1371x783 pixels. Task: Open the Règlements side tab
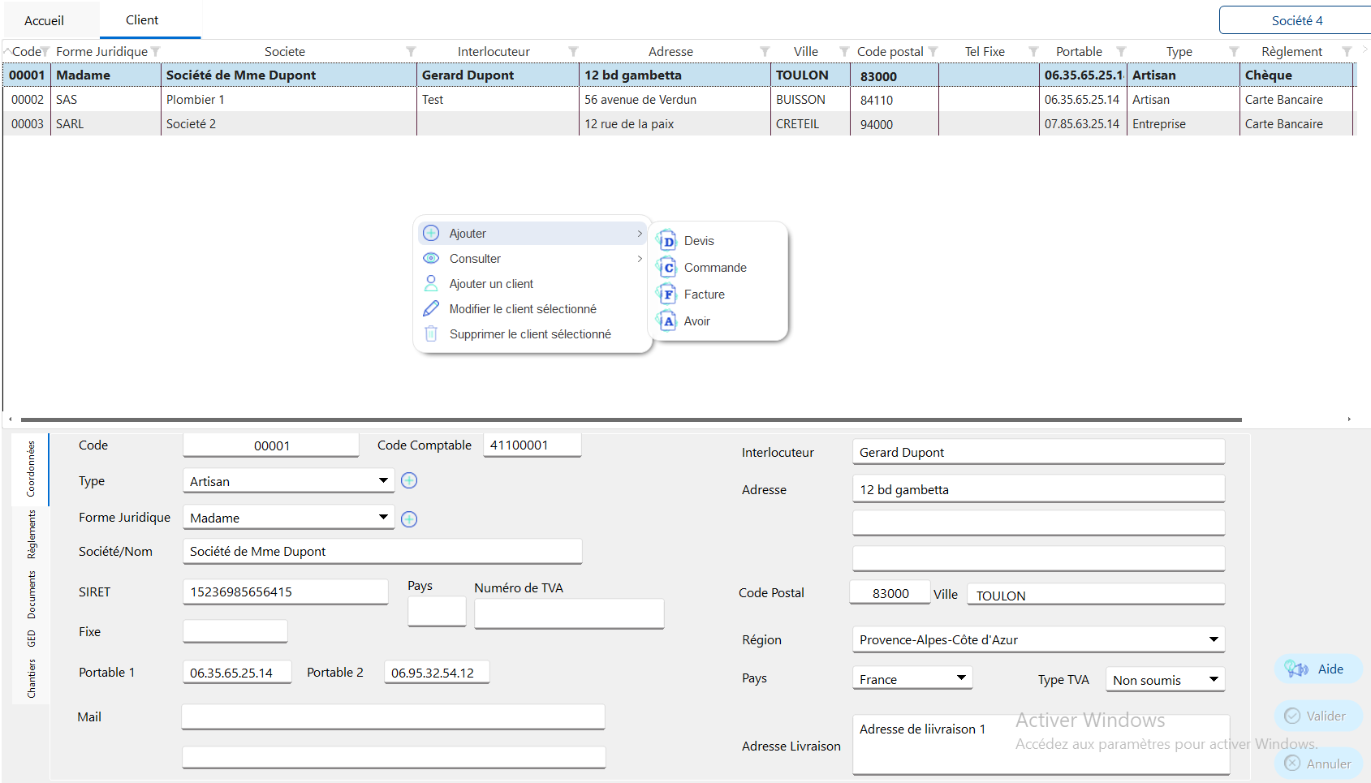coord(31,534)
